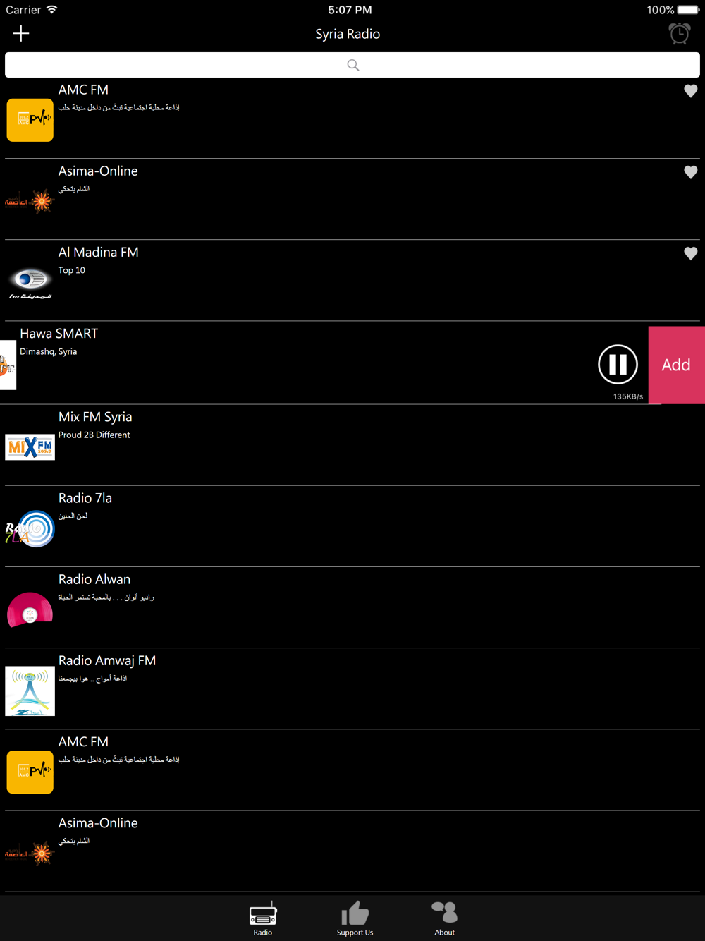
Task: Toggle favorite heart for Al Madina FM
Action: (690, 253)
